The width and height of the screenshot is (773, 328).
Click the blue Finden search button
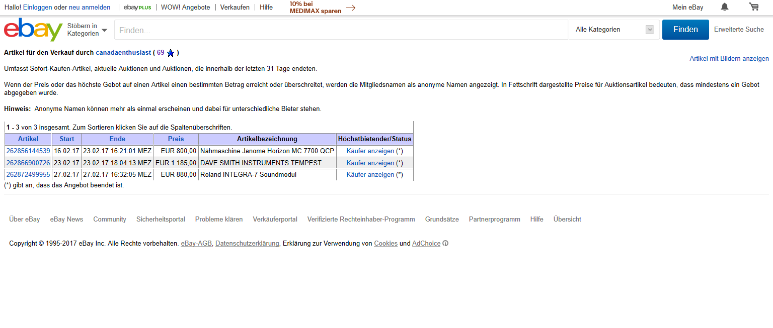[x=685, y=30]
